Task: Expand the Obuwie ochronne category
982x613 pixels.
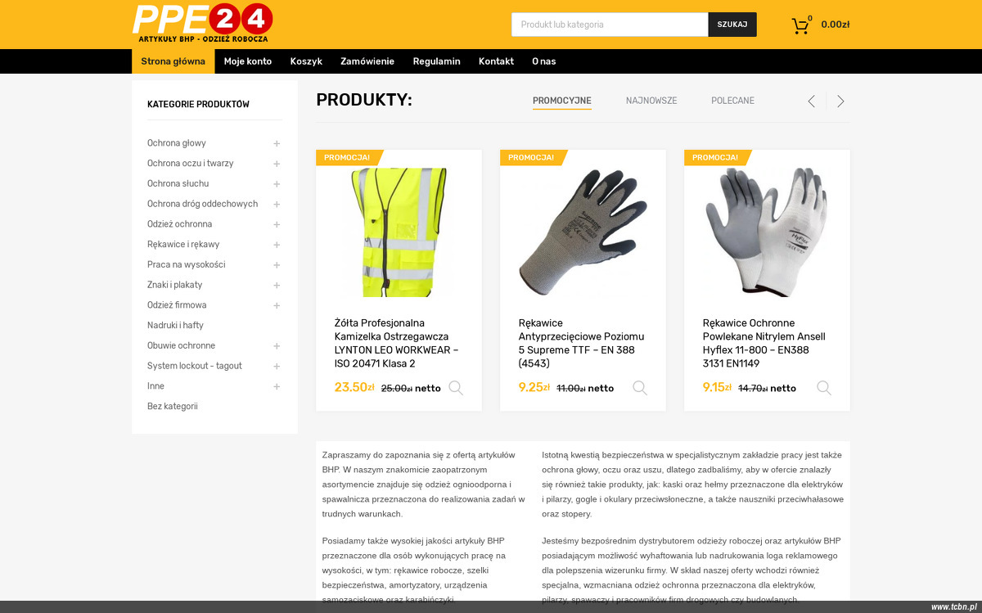Action: pyautogui.click(x=277, y=346)
